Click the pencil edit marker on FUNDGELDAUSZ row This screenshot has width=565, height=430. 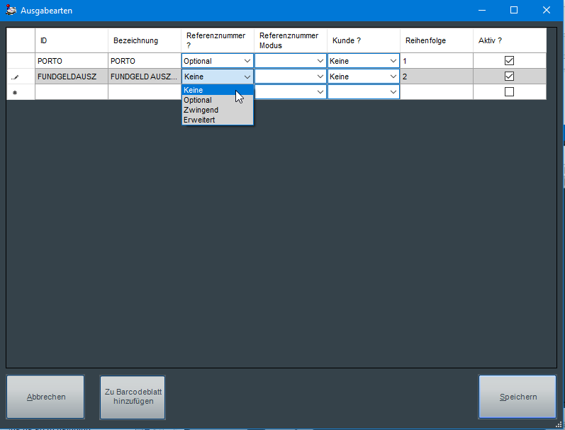15,77
